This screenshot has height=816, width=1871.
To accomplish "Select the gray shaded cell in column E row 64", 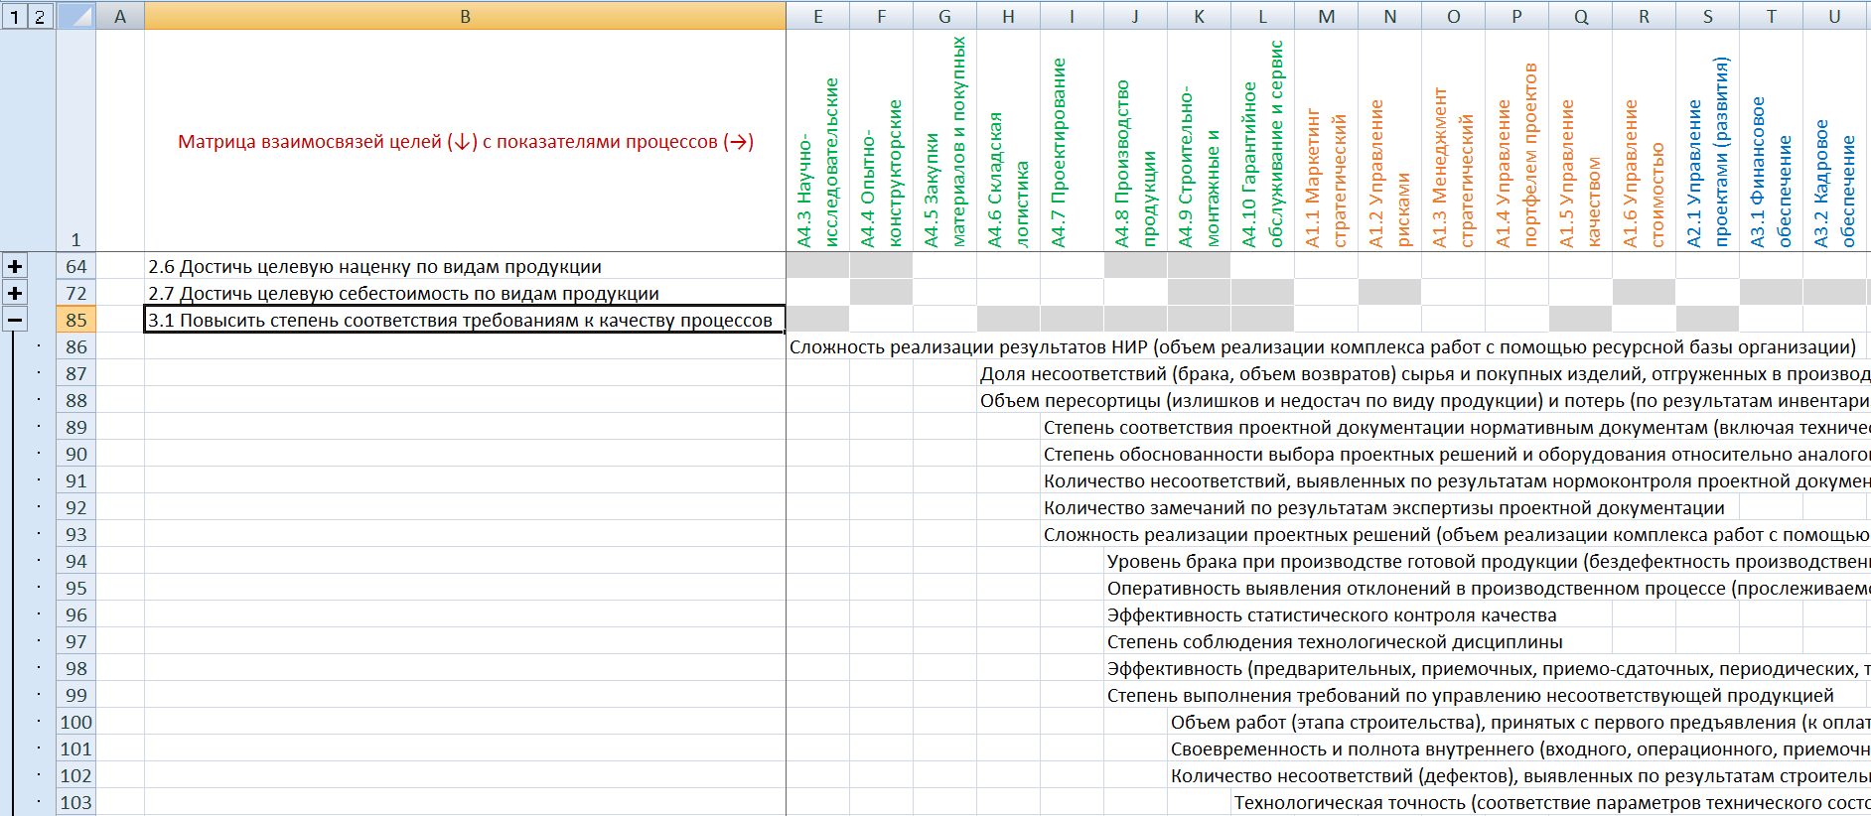I will 817,266.
